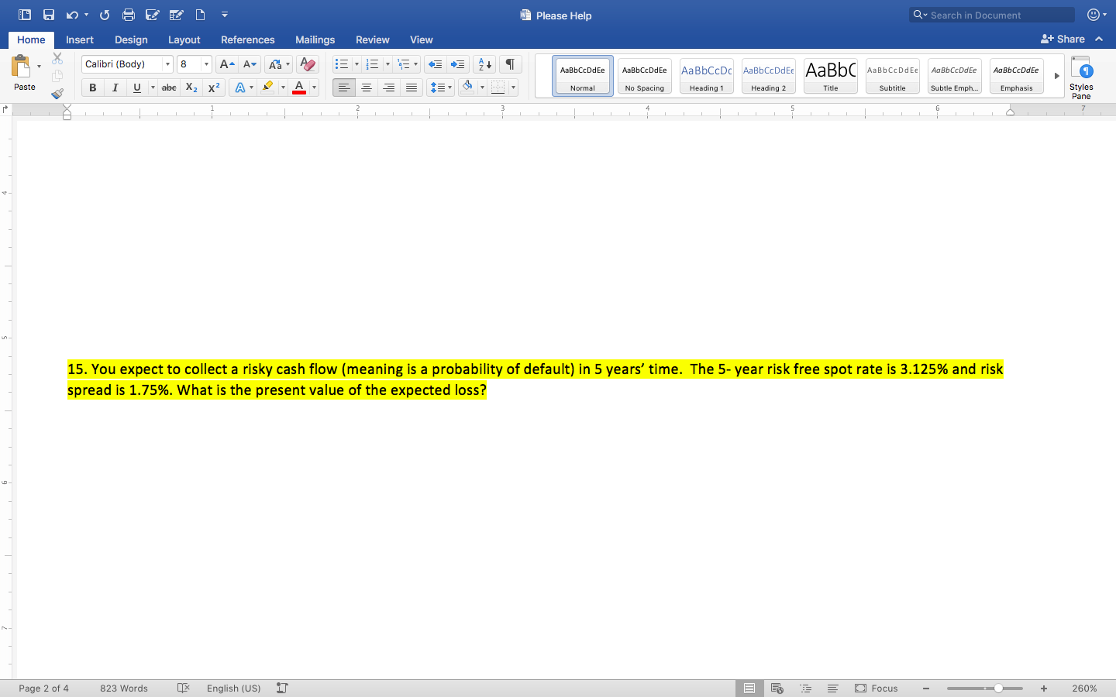Print the document from Quick Access toolbar
The image size is (1116, 697).
(x=129, y=14)
